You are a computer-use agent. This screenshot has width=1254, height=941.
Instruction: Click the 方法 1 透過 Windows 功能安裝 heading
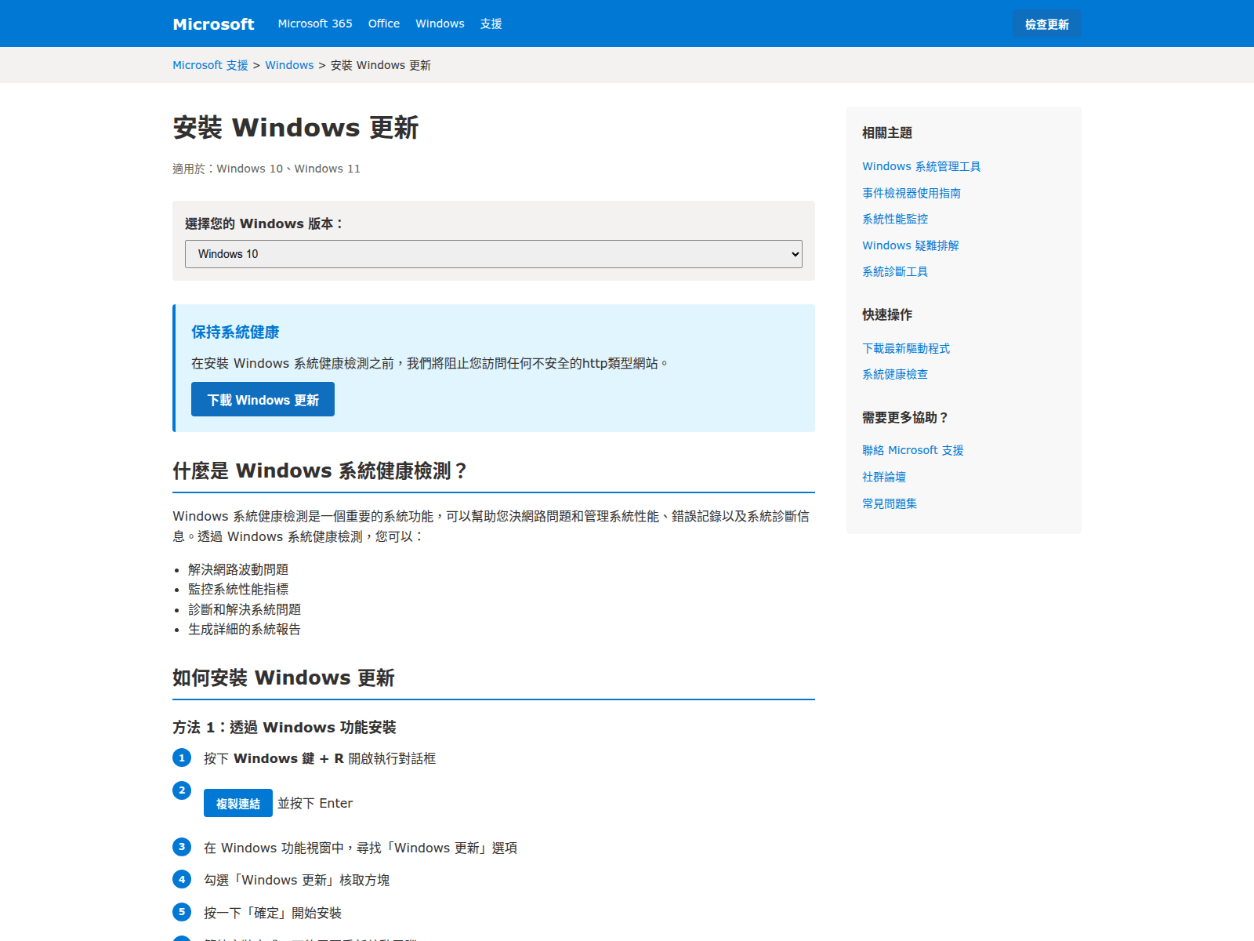285,727
